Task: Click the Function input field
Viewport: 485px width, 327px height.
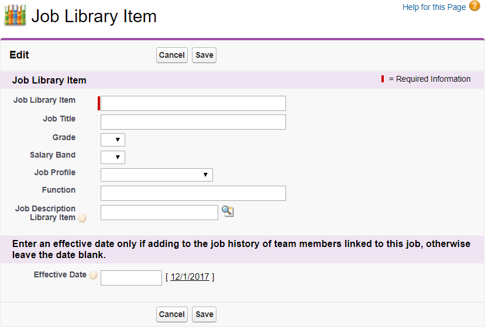Action: point(193,193)
